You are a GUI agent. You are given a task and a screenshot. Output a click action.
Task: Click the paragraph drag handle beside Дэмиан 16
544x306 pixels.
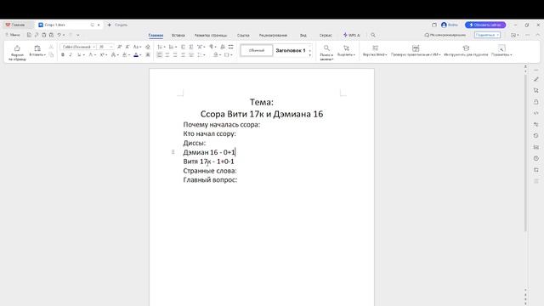173,152
